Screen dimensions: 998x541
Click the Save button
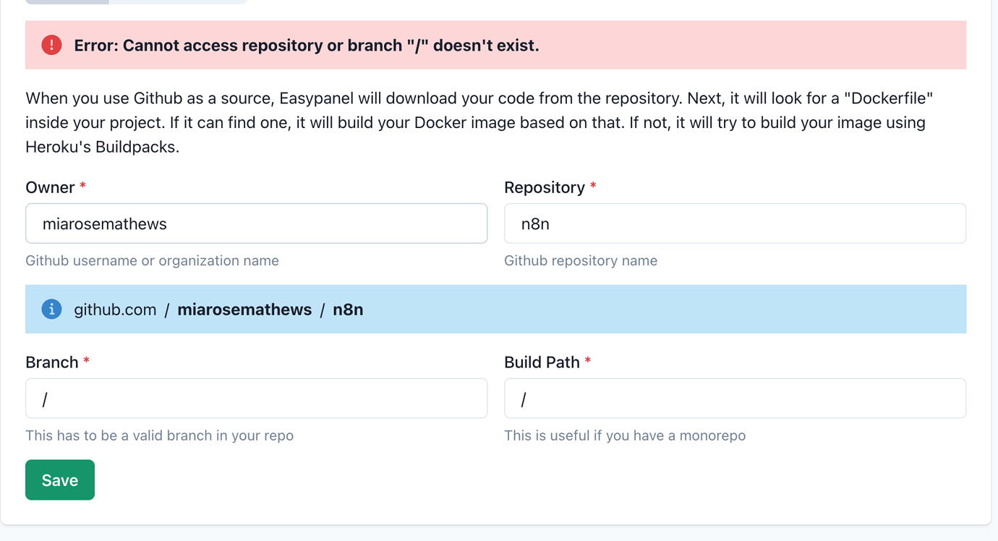point(59,480)
